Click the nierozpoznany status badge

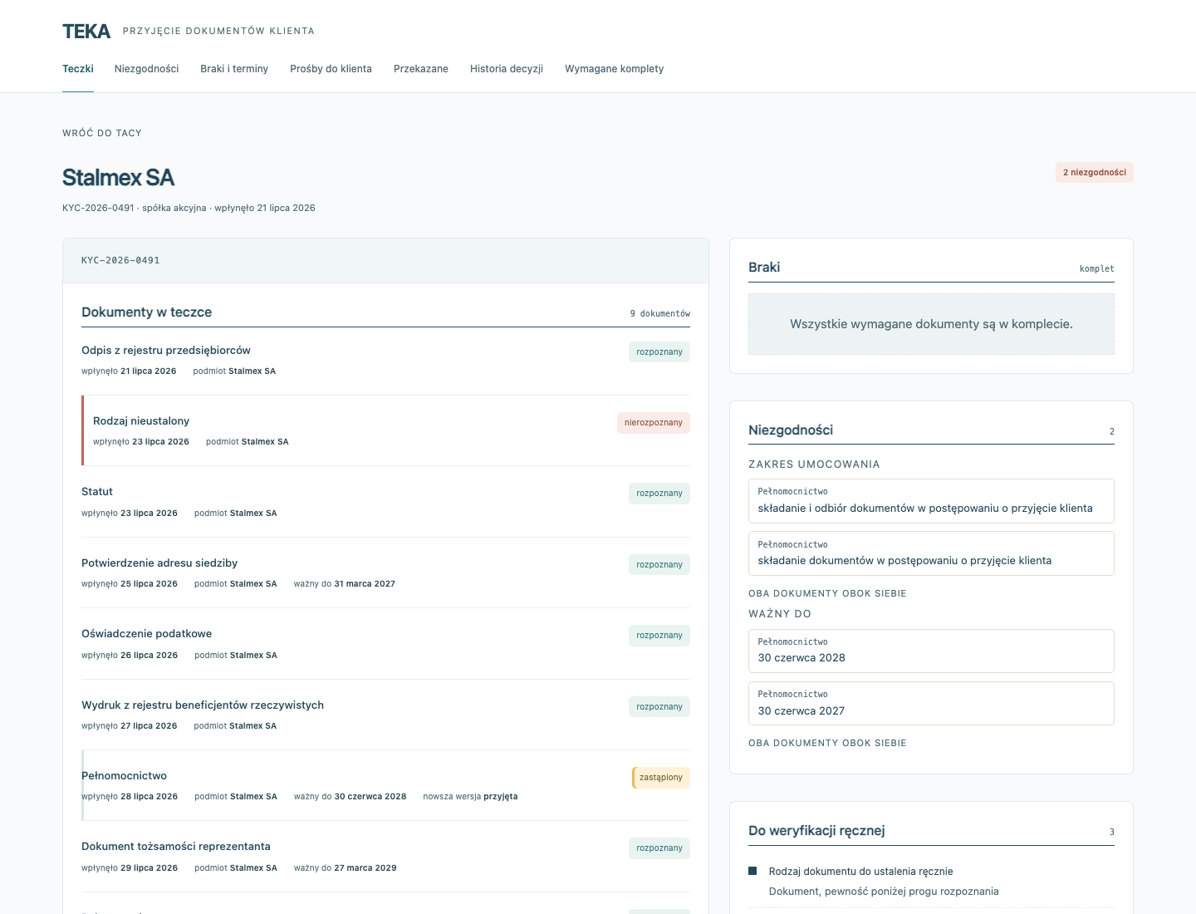pos(653,423)
